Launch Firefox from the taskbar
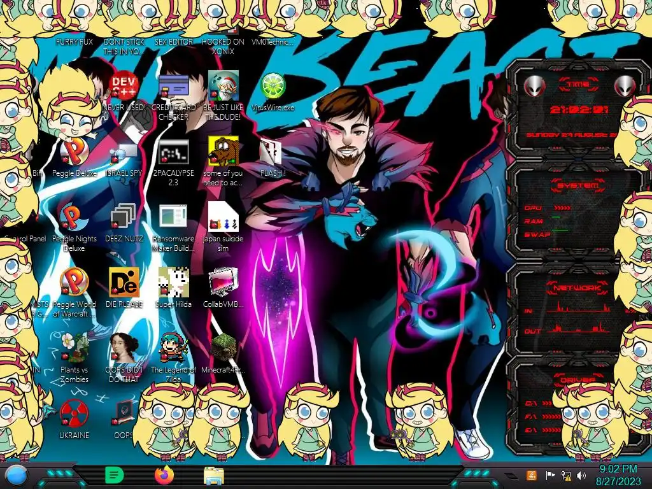 [164, 475]
